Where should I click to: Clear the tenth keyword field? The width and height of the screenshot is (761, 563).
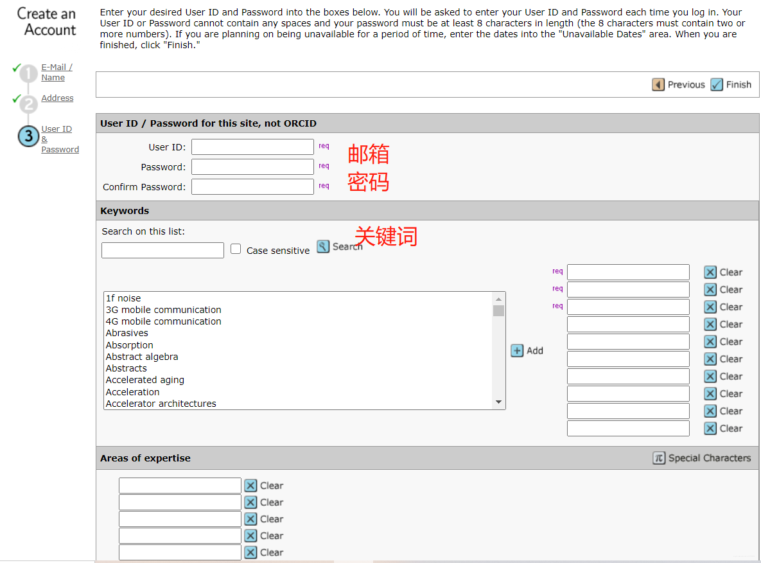coord(710,429)
